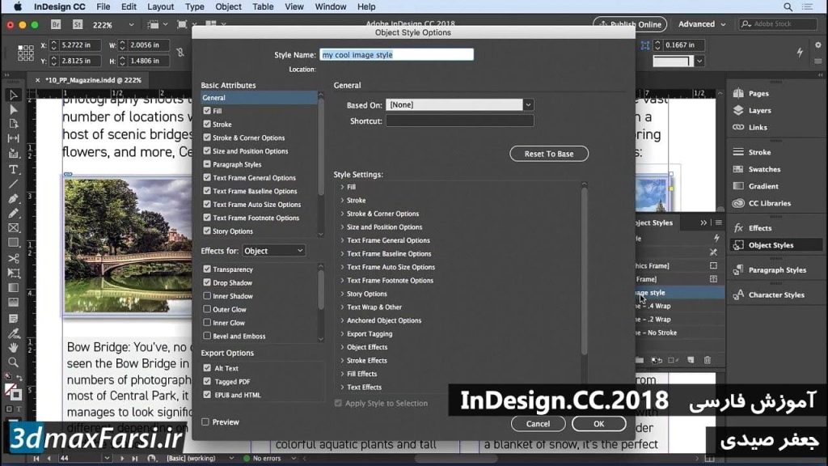Expand the Stroke & Corner Options style setting
The width and height of the screenshot is (828, 466).
point(343,214)
